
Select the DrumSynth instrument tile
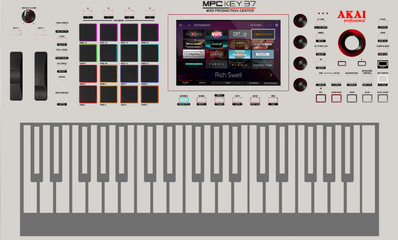click(x=193, y=64)
